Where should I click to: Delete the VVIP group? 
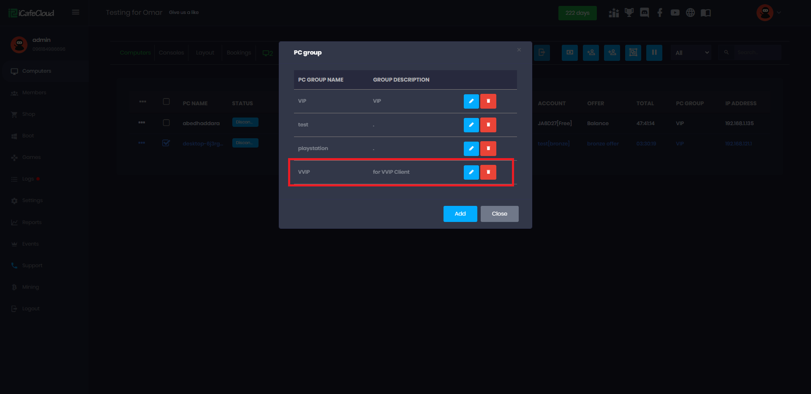(488, 172)
